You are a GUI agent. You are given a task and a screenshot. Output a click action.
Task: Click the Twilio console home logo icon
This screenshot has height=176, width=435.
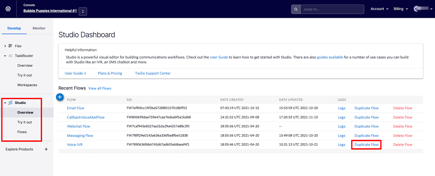pyautogui.click(x=8, y=9)
